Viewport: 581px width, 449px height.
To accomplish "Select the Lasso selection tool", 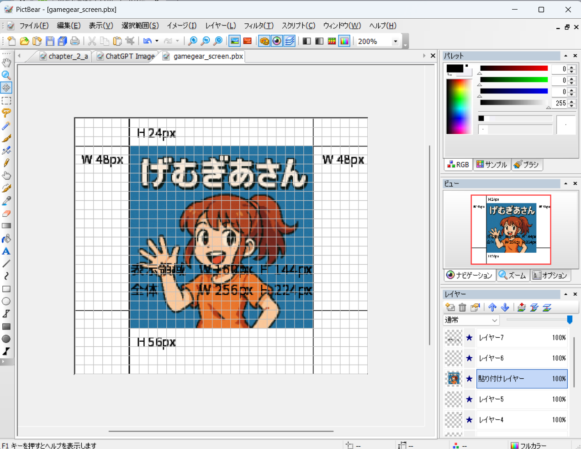I will 6,113.
